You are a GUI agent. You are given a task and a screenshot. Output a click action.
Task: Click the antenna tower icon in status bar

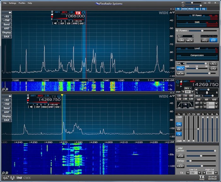pyautogui.click(x=12, y=178)
